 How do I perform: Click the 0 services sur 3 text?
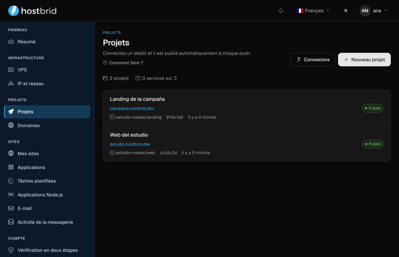159,78
